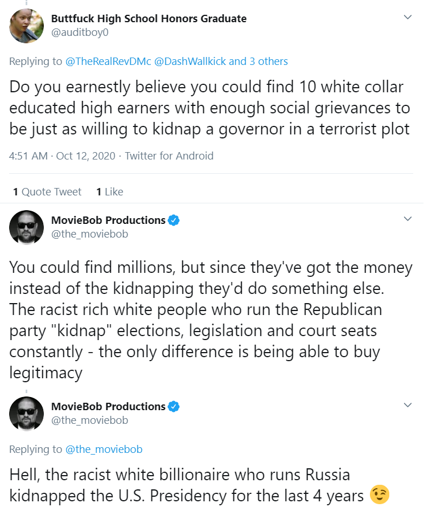Expand options chevron on first MovieBob tweet
The height and width of the screenshot is (511, 424).
point(407,219)
